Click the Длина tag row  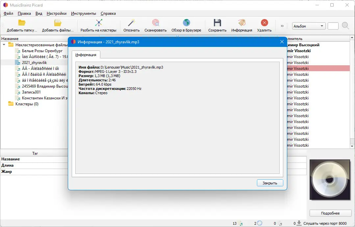(34, 165)
